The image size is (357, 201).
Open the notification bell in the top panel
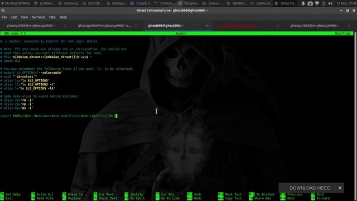click(303, 3)
